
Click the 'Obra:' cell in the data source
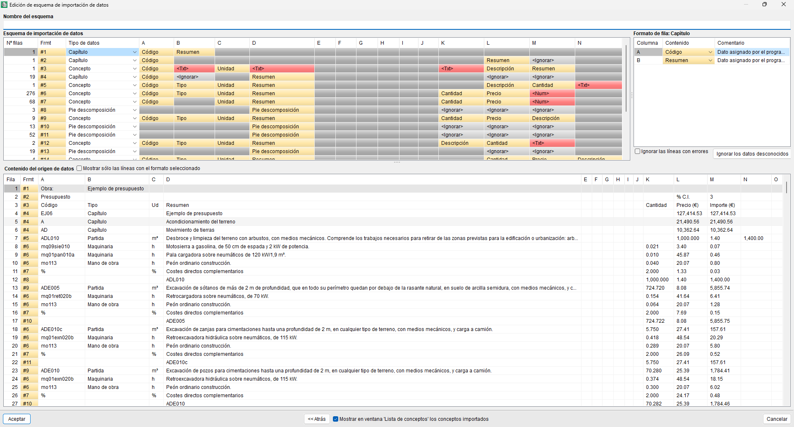tap(62, 189)
